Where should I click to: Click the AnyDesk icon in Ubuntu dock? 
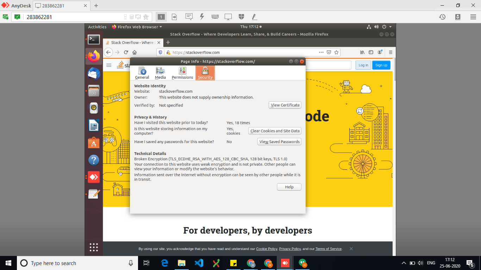point(94,177)
